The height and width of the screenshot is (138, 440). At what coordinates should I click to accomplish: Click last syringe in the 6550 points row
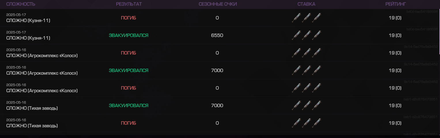click(x=317, y=35)
